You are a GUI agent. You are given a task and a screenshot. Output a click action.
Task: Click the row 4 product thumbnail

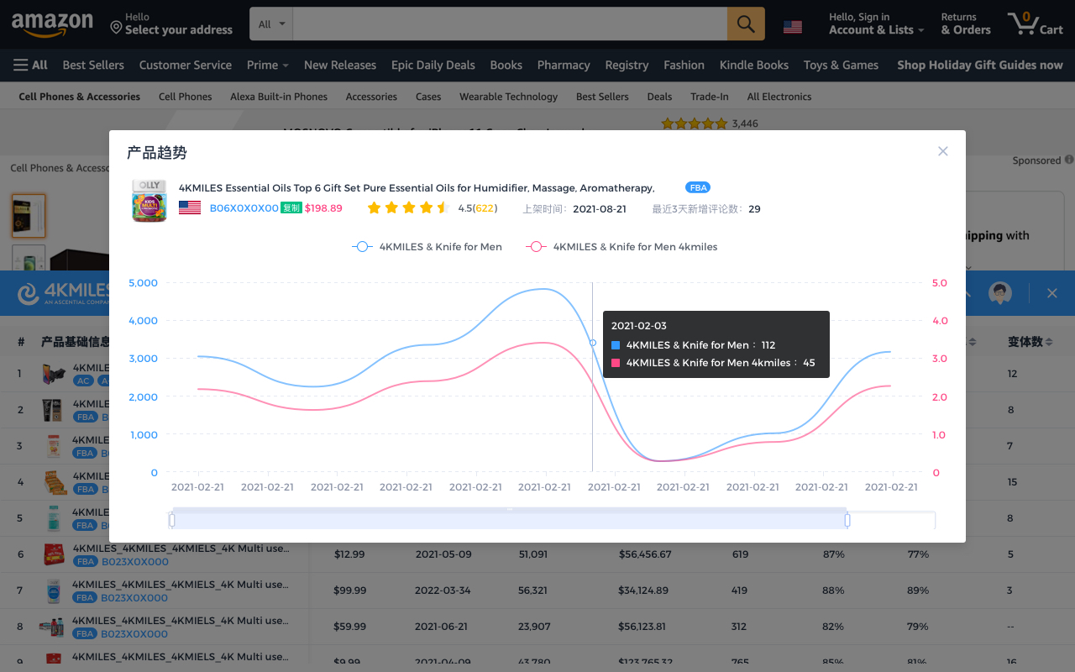point(55,482)
